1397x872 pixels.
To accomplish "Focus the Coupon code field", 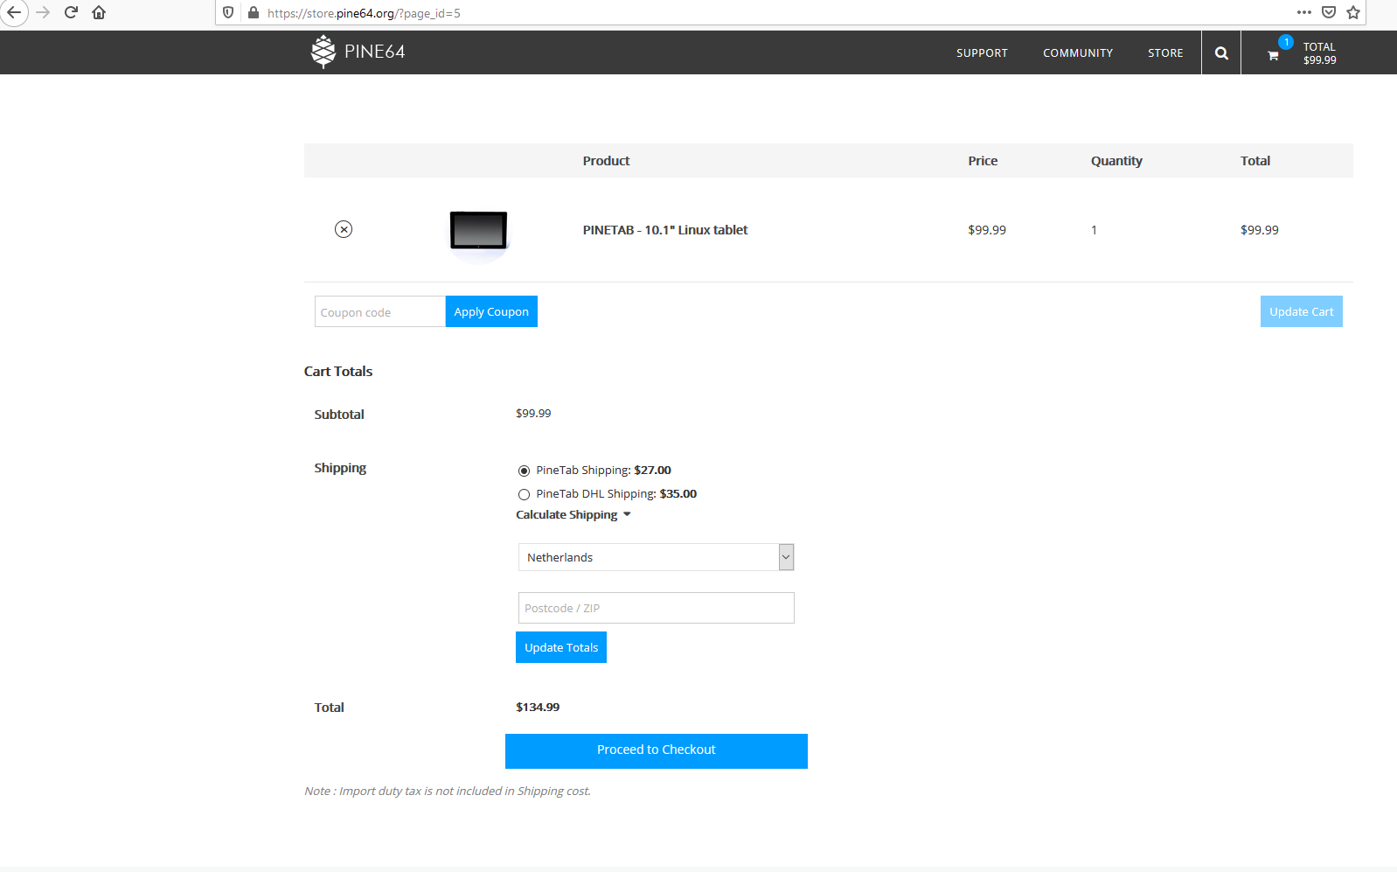I will click(380, 311).
